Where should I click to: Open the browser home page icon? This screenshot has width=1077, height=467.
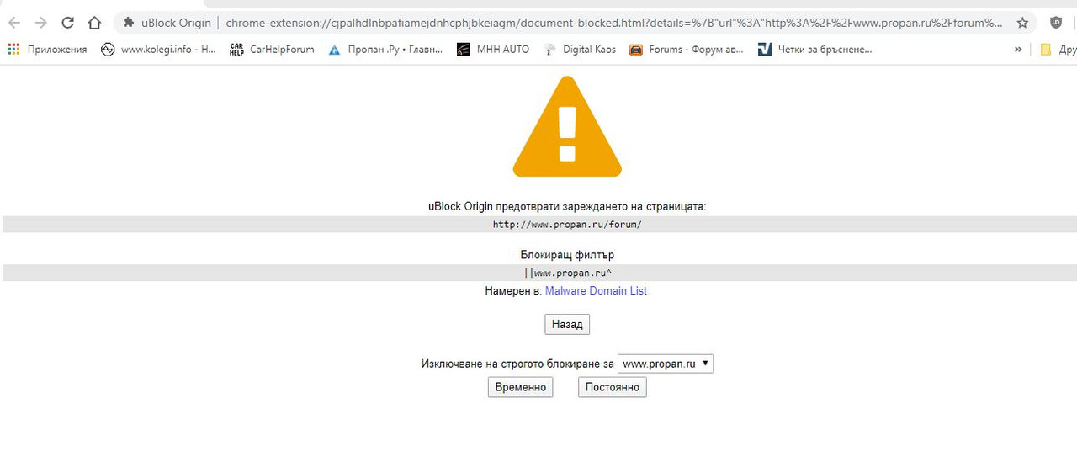(94, 23)
